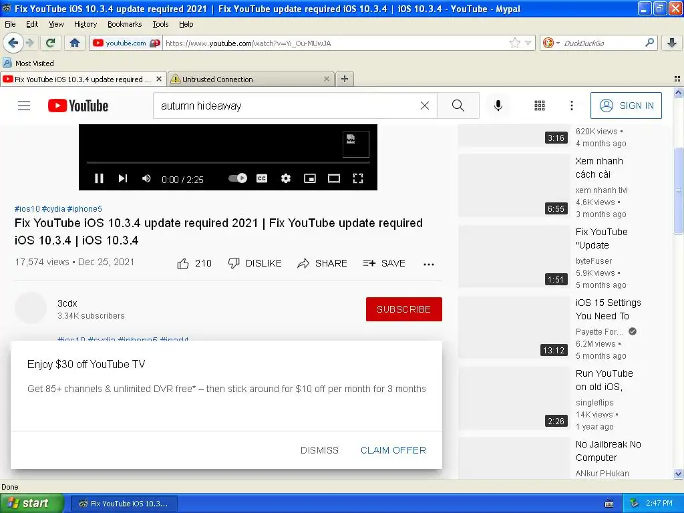Open the Windows start menu
684x513 pixels.
click(x=31, y=504)
